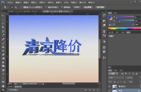The image size is (141, 92).
Task: Filter layers by smart objects
Action: coord(137,74)
